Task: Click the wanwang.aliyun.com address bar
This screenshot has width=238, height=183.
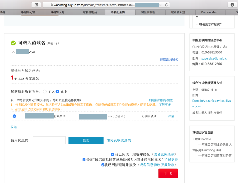Action: (106, 5)
